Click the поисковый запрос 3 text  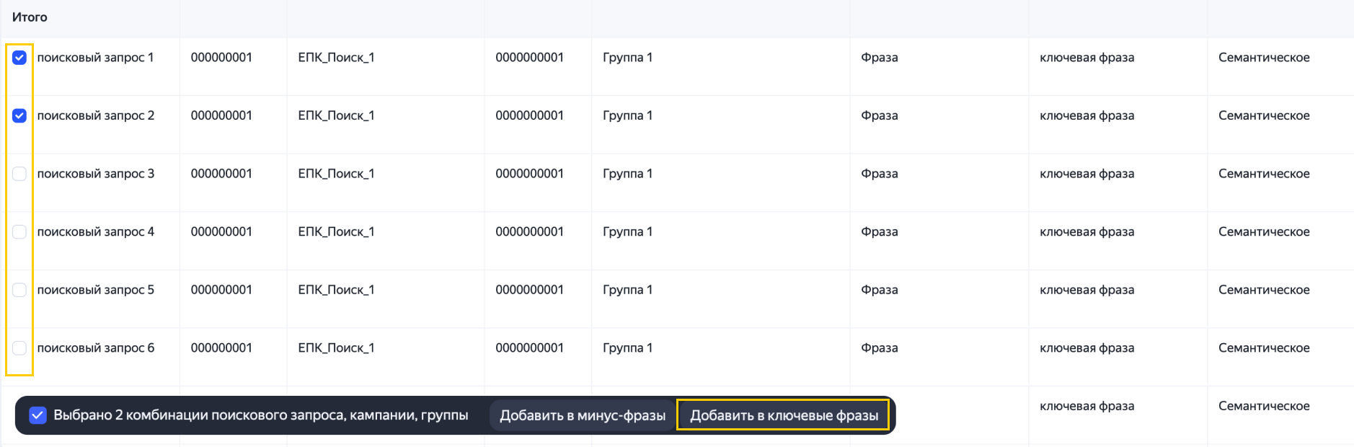coord(95,174)
